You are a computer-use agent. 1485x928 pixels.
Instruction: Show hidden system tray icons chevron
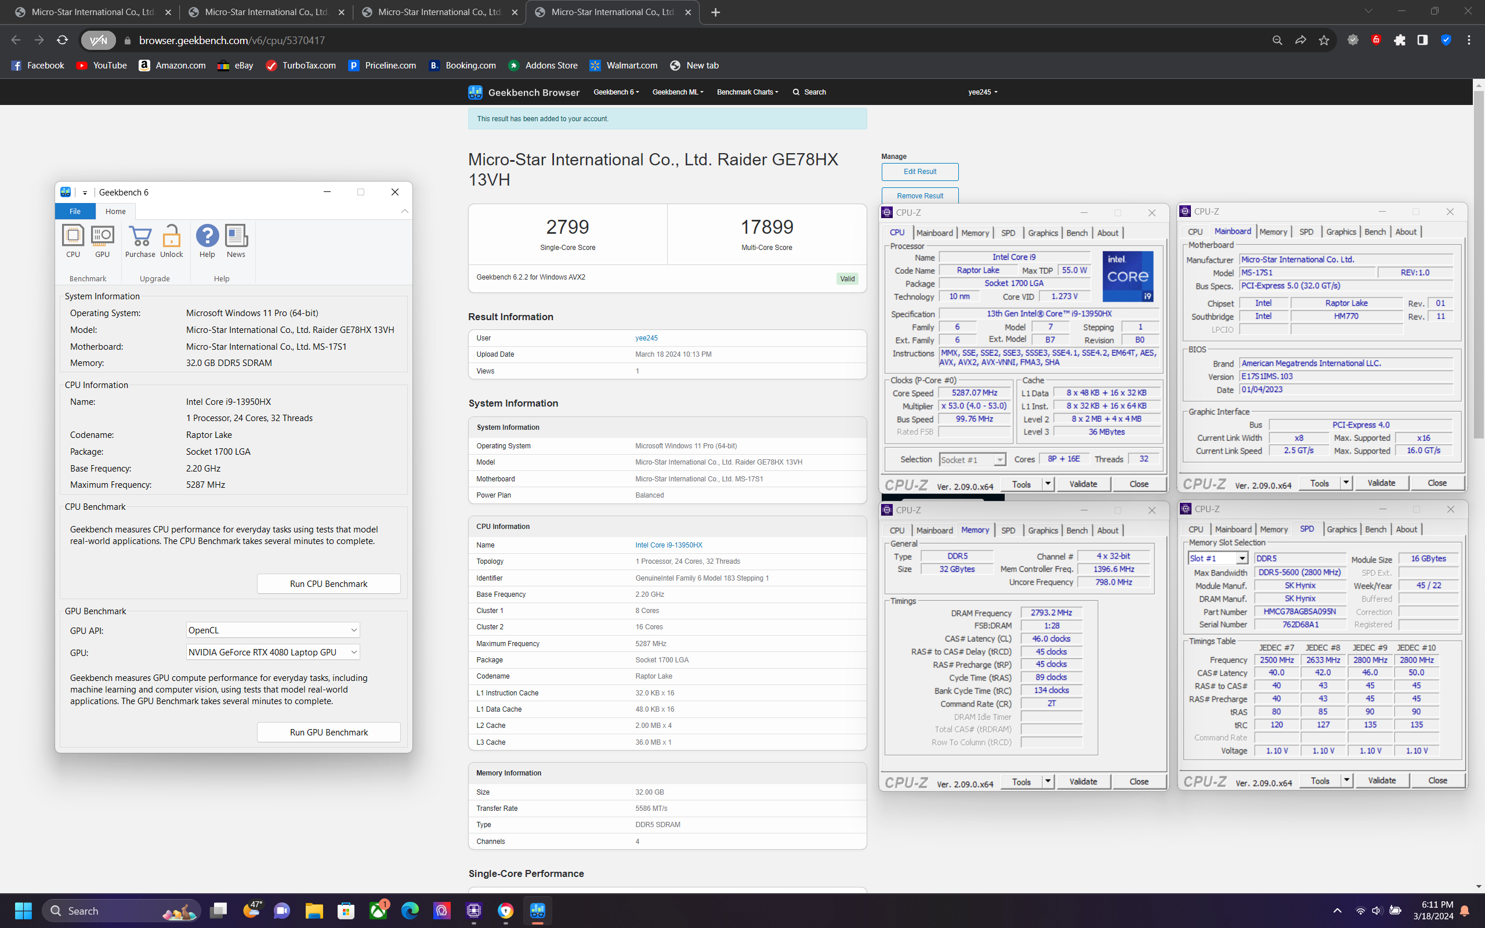[1338, 911]
